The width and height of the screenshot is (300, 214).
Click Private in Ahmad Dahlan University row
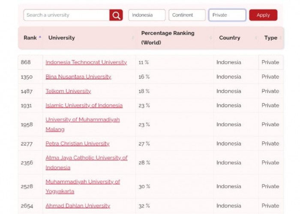click(270, 206)
